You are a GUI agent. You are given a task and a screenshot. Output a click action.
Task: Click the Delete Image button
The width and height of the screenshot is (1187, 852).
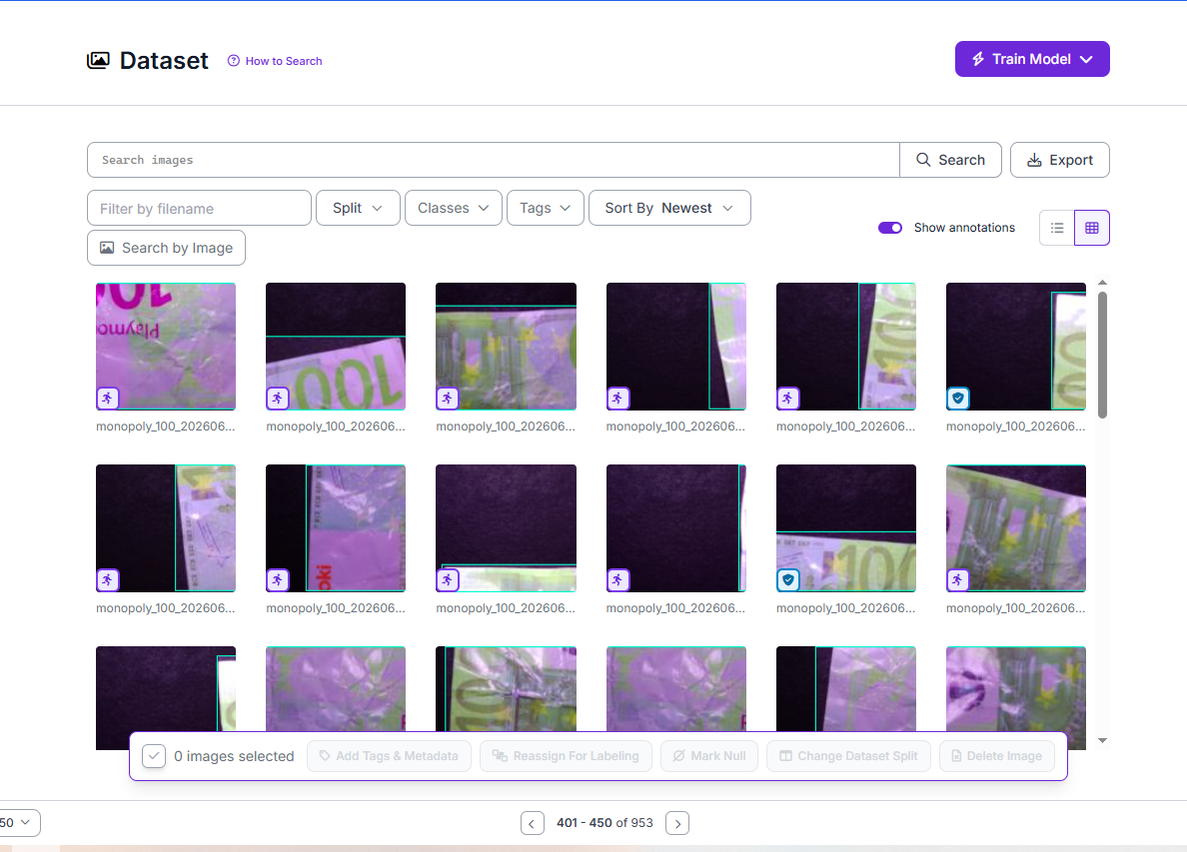(x=997, y=756)
